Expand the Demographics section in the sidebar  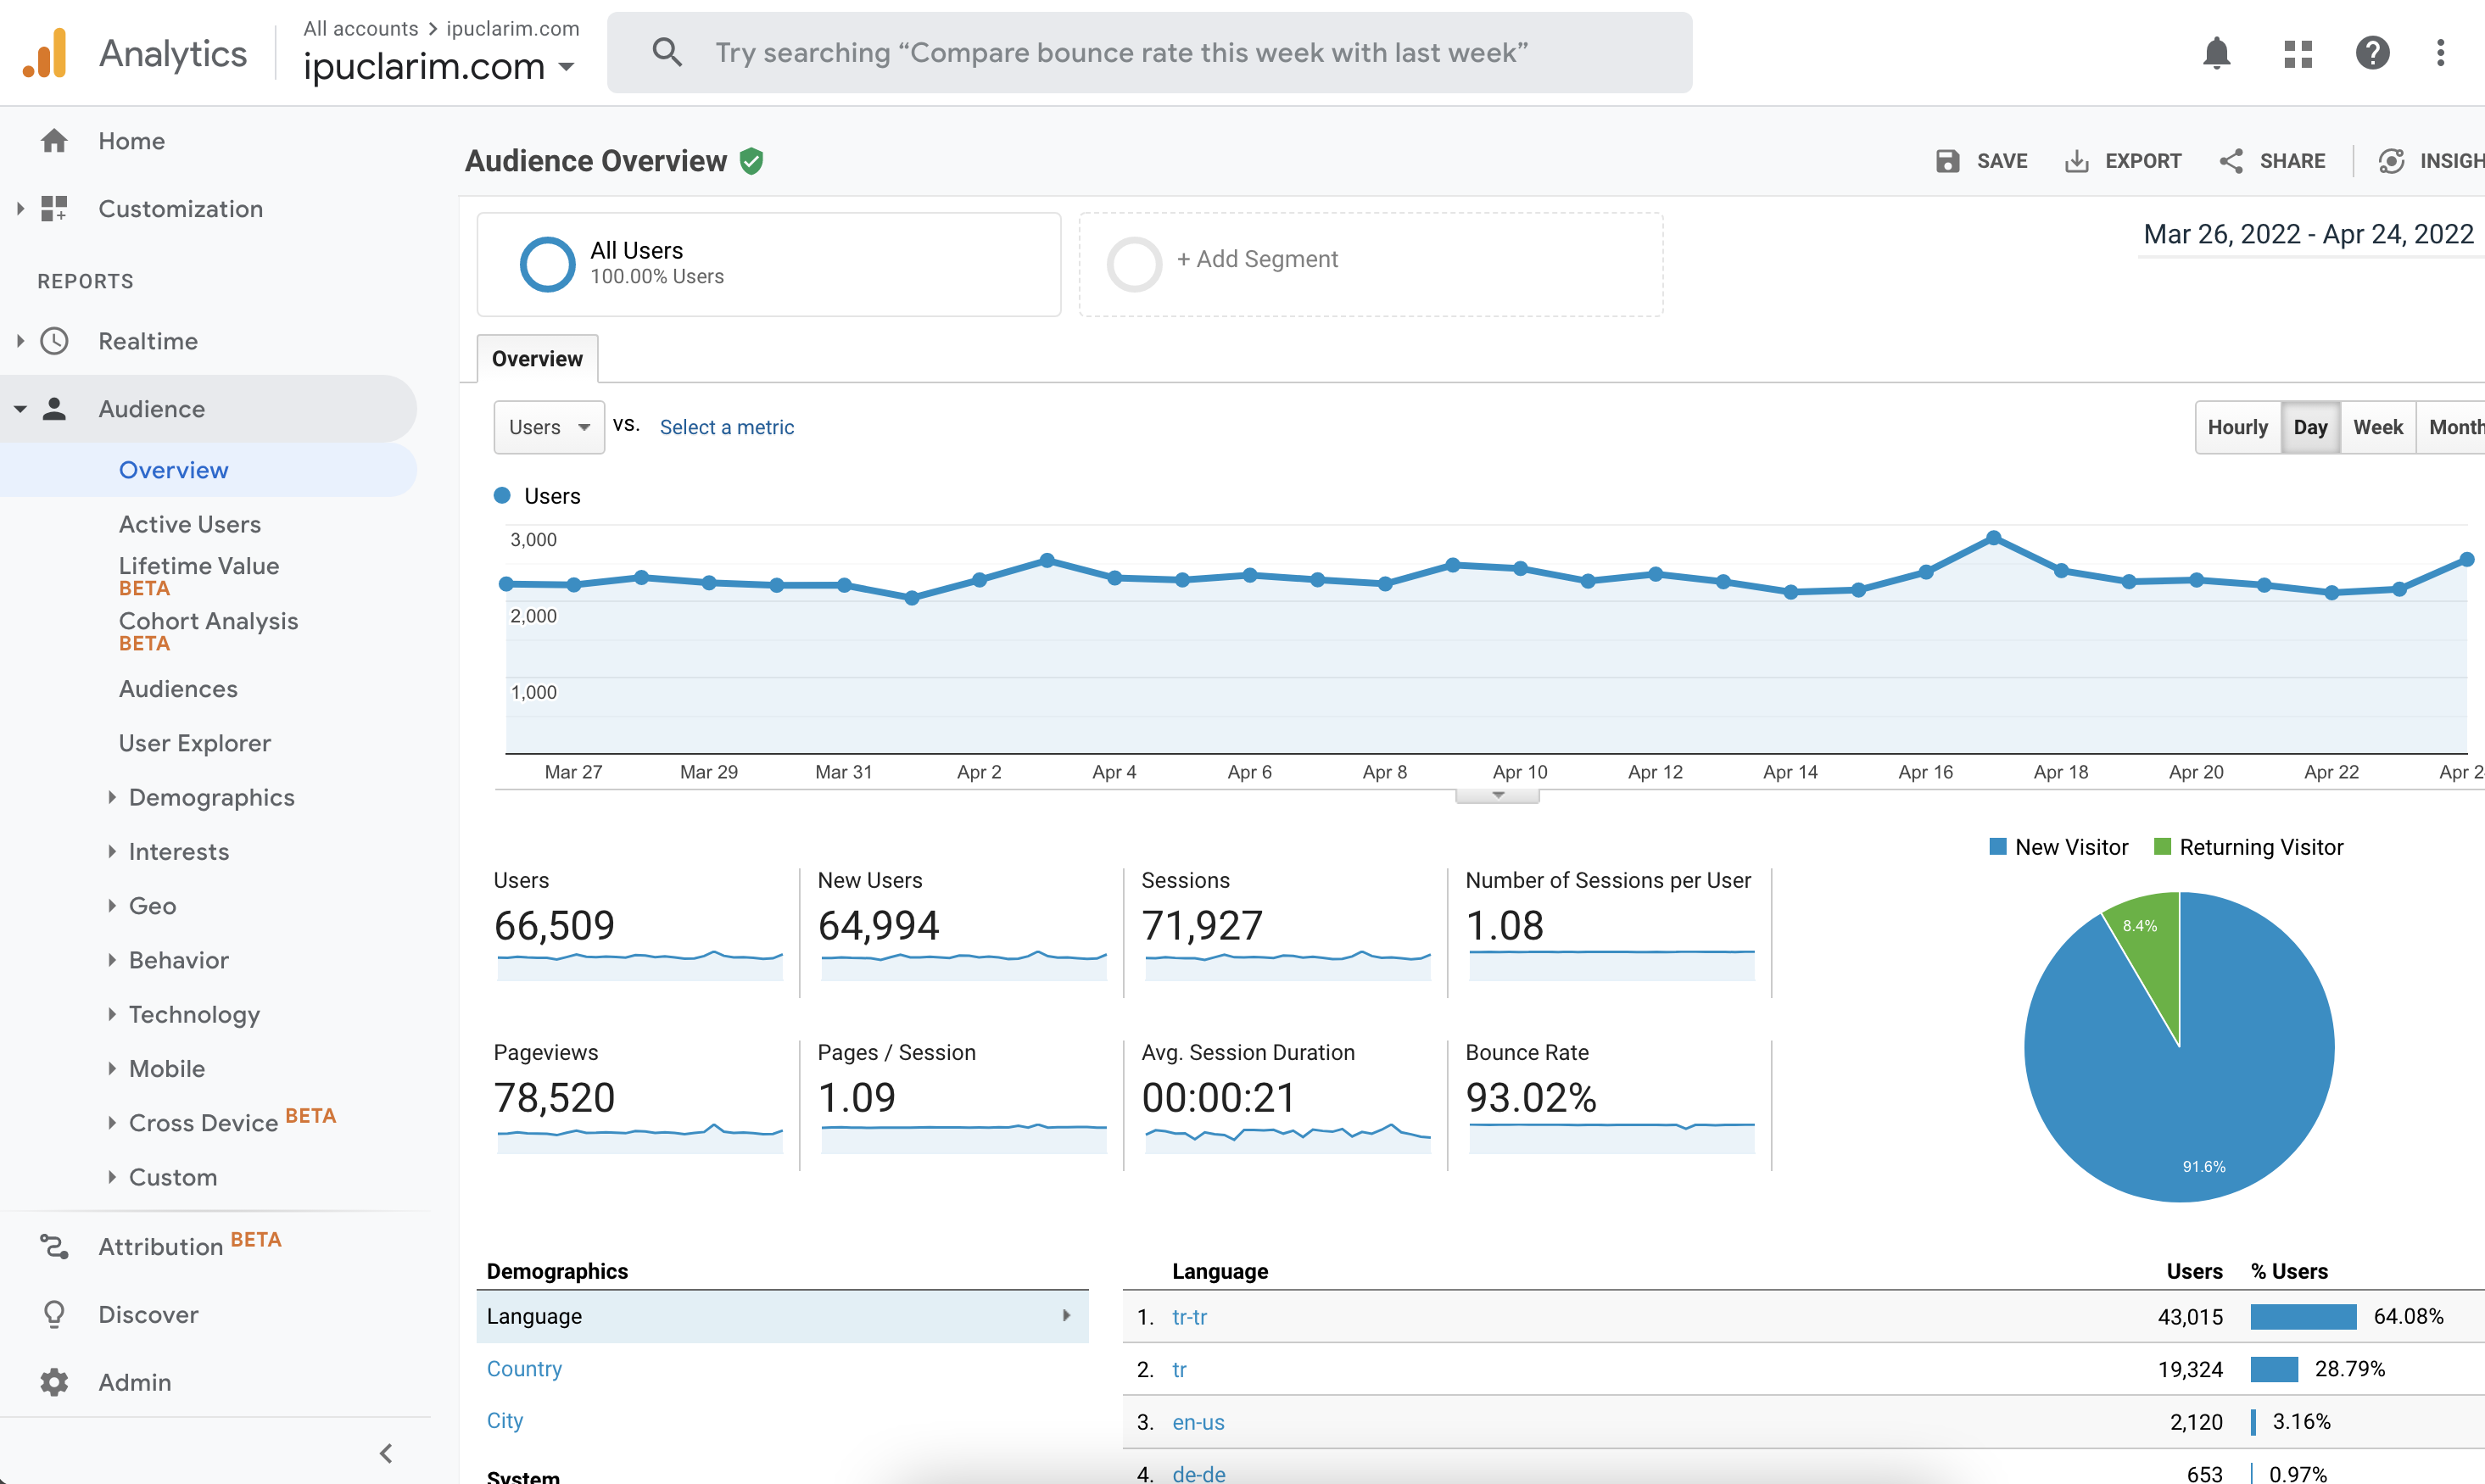[211, 797]
